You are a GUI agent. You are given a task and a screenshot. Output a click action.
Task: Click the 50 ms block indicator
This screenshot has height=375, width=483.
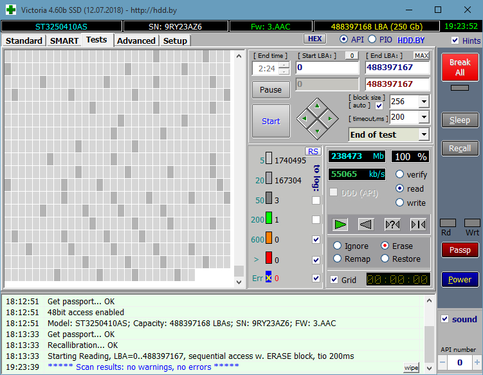point(269,198)
